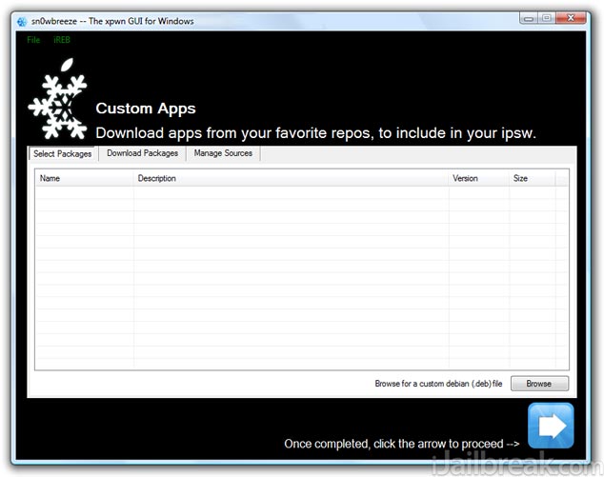This screenshot has width=604, height=477.
Task: Minimize the sn0wbreeze window
Action: pos(529,18)
